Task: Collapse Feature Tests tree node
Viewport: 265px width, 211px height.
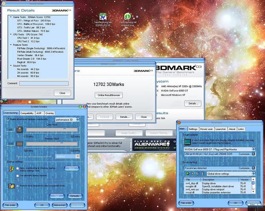Action: [11, 45]
